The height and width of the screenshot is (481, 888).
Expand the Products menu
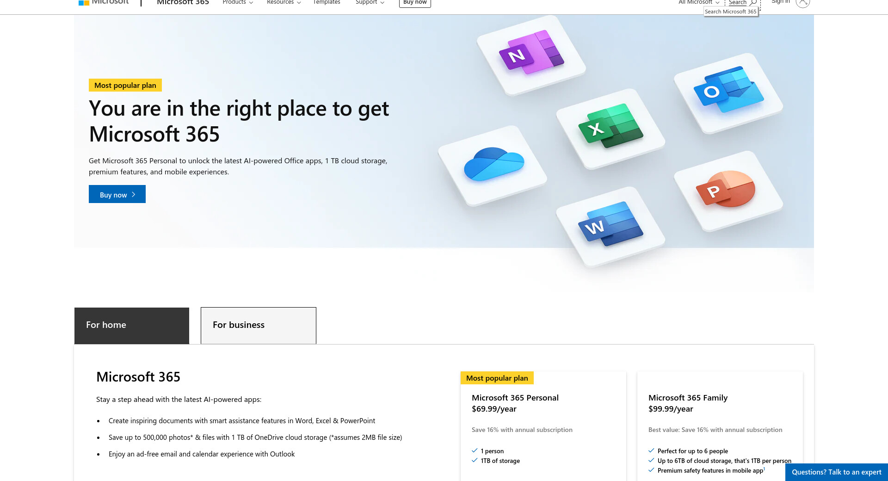pyautogui.click(x=238, y=2)
